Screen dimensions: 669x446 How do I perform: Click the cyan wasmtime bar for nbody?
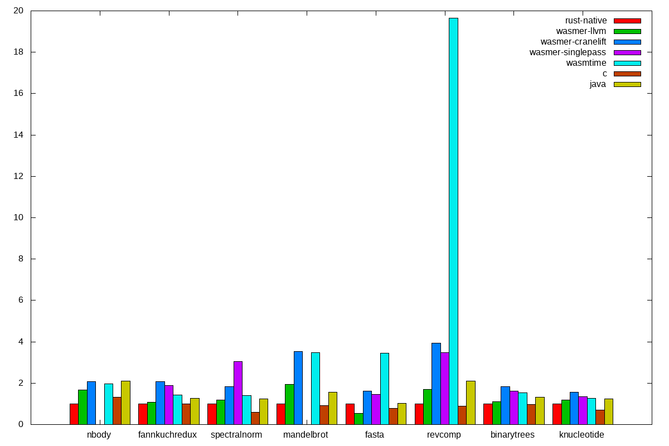click(x=109, y=404)
